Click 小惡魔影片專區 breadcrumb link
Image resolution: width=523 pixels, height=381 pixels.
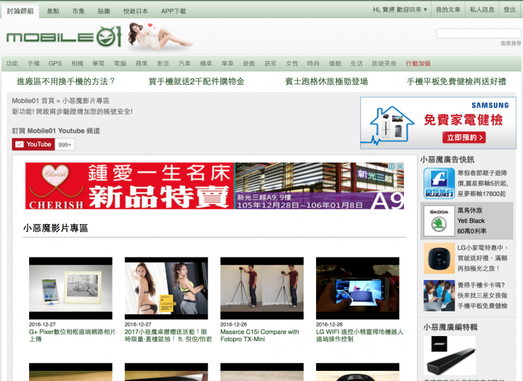click(x=86, y=101)
